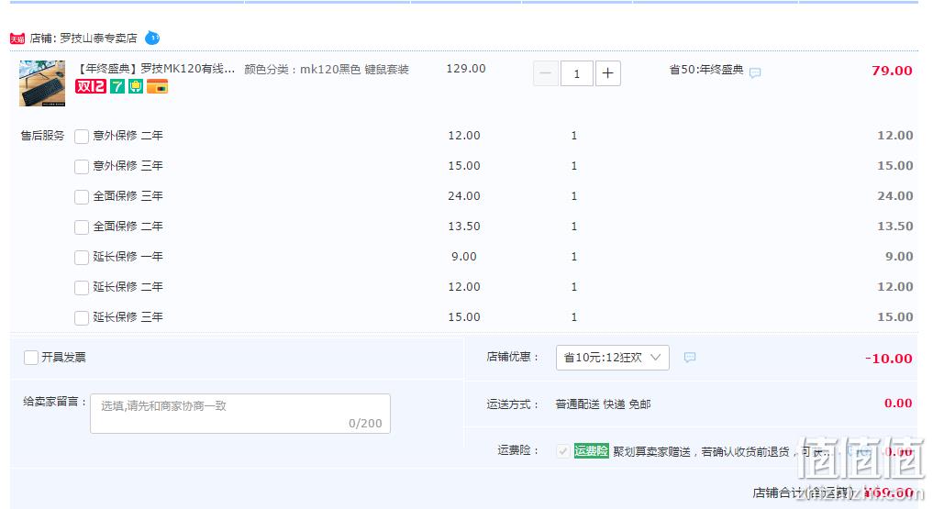The image size is (933, 509).
Task: Click the 24.00 price of 全面保修 三年
Action: tap(464, 195)
